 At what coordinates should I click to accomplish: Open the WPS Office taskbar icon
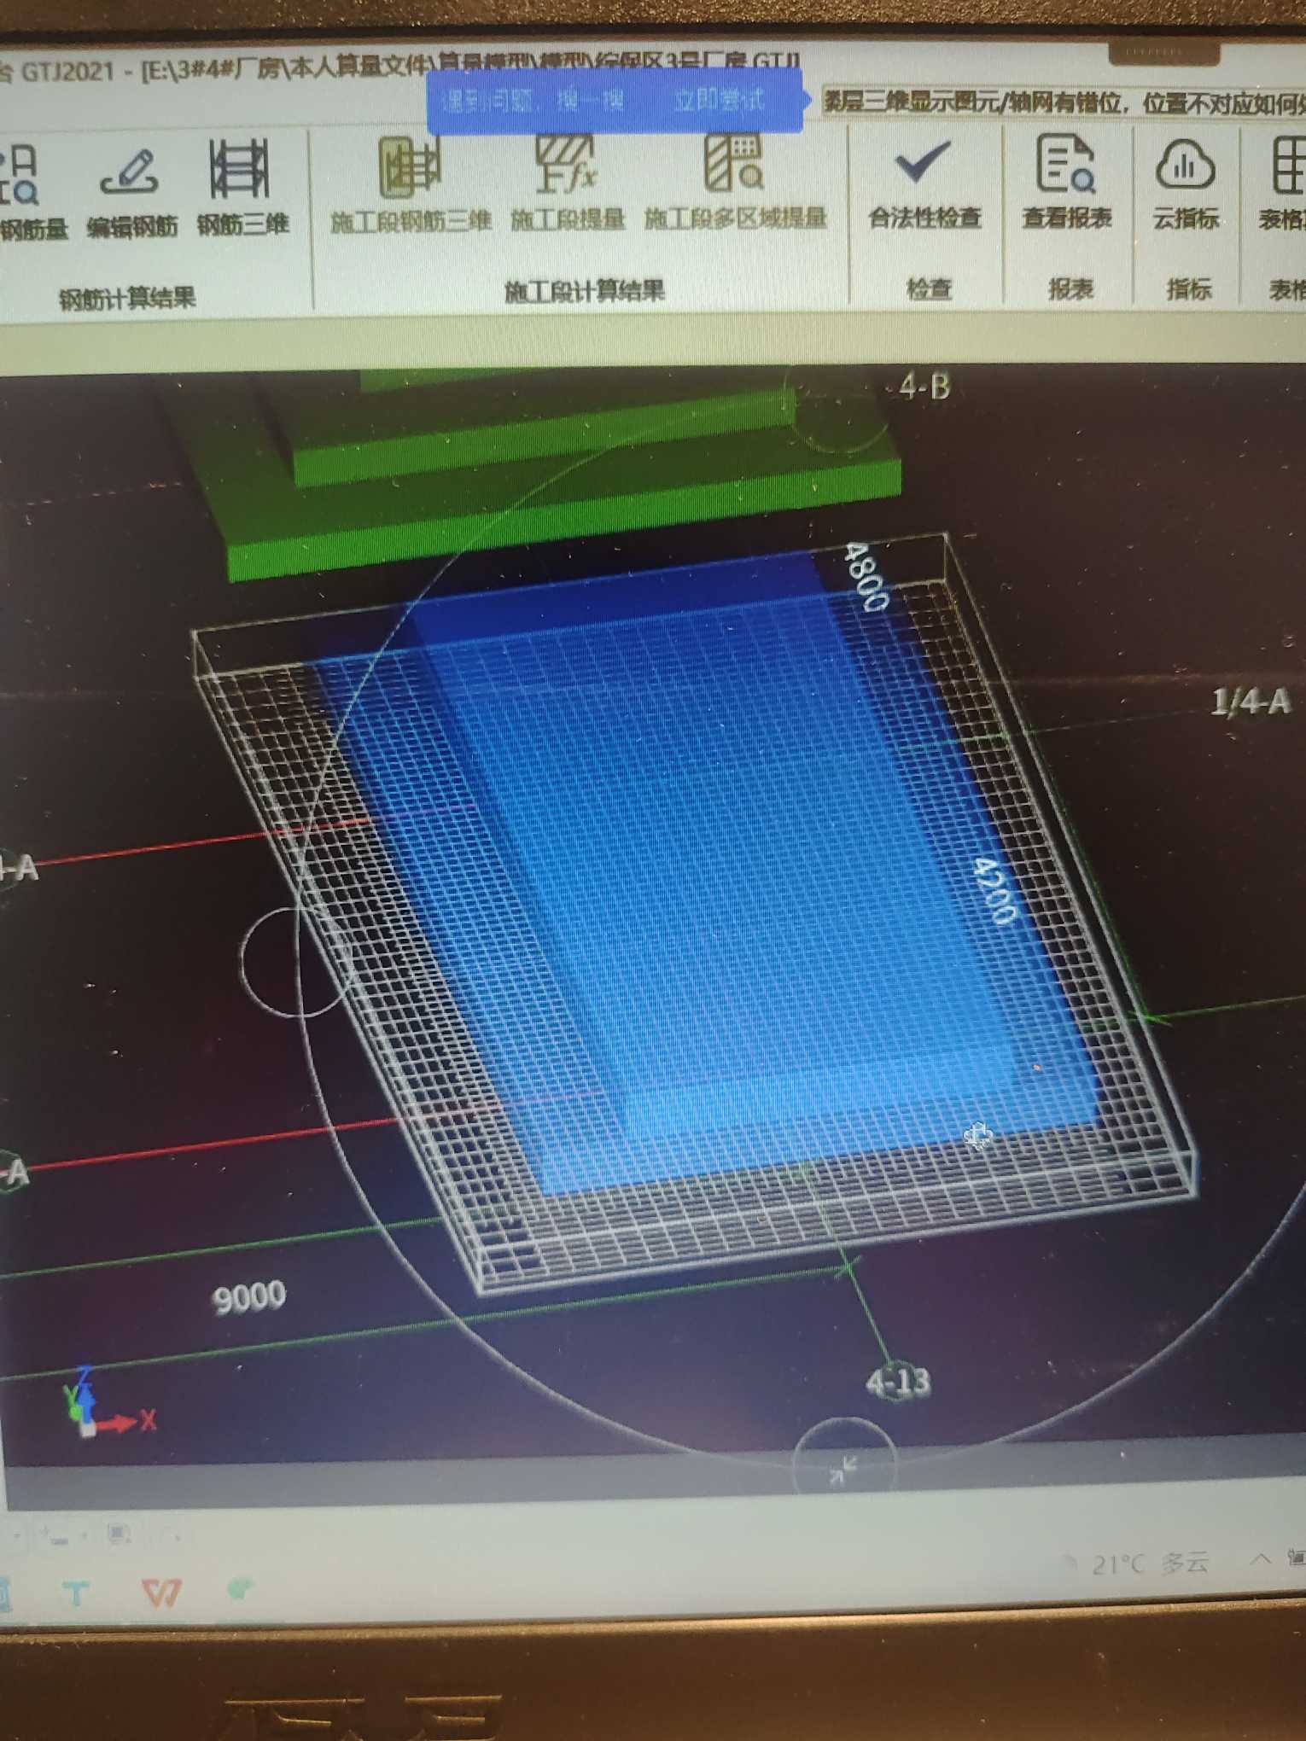pos(161,1593)
